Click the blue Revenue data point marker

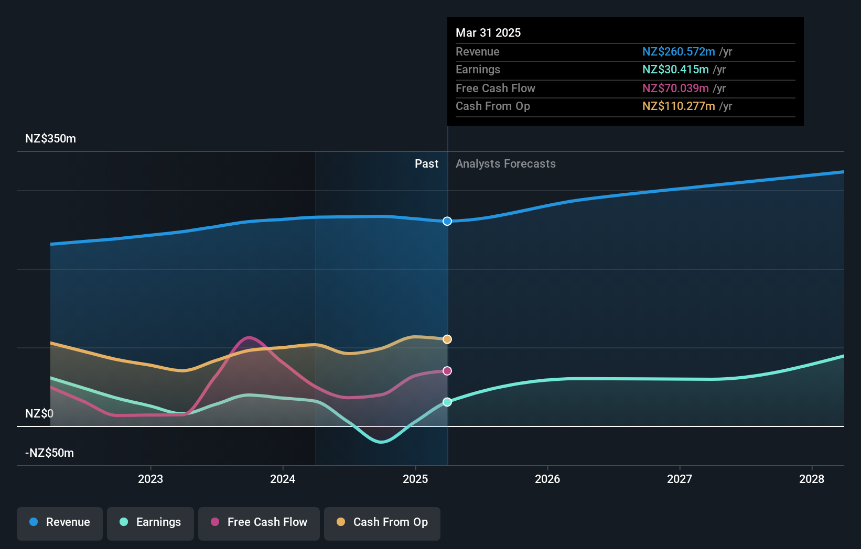[x=447, y=221]
